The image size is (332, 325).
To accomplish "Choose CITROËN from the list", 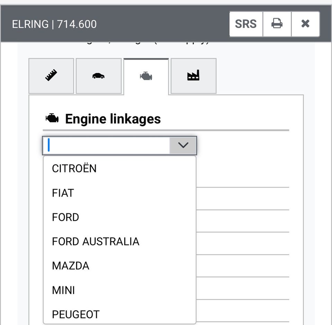I will (x=120, y=169).
